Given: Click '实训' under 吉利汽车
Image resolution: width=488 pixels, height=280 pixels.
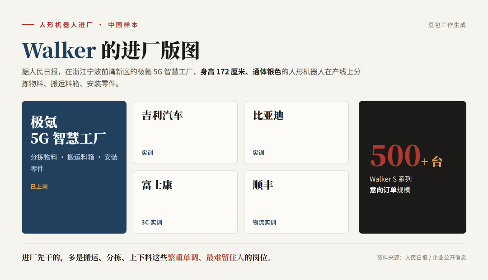Looking at the screenshot, I should (147, 153).
